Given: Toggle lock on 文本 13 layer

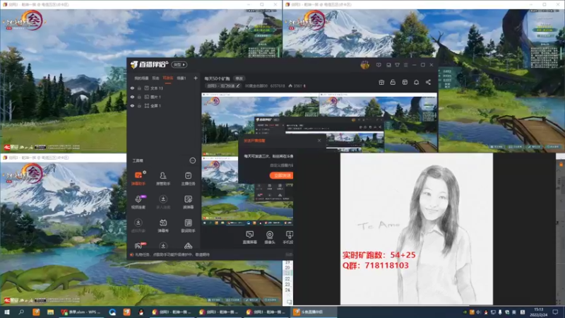Looking at the screenshot, I should [139, 88].
